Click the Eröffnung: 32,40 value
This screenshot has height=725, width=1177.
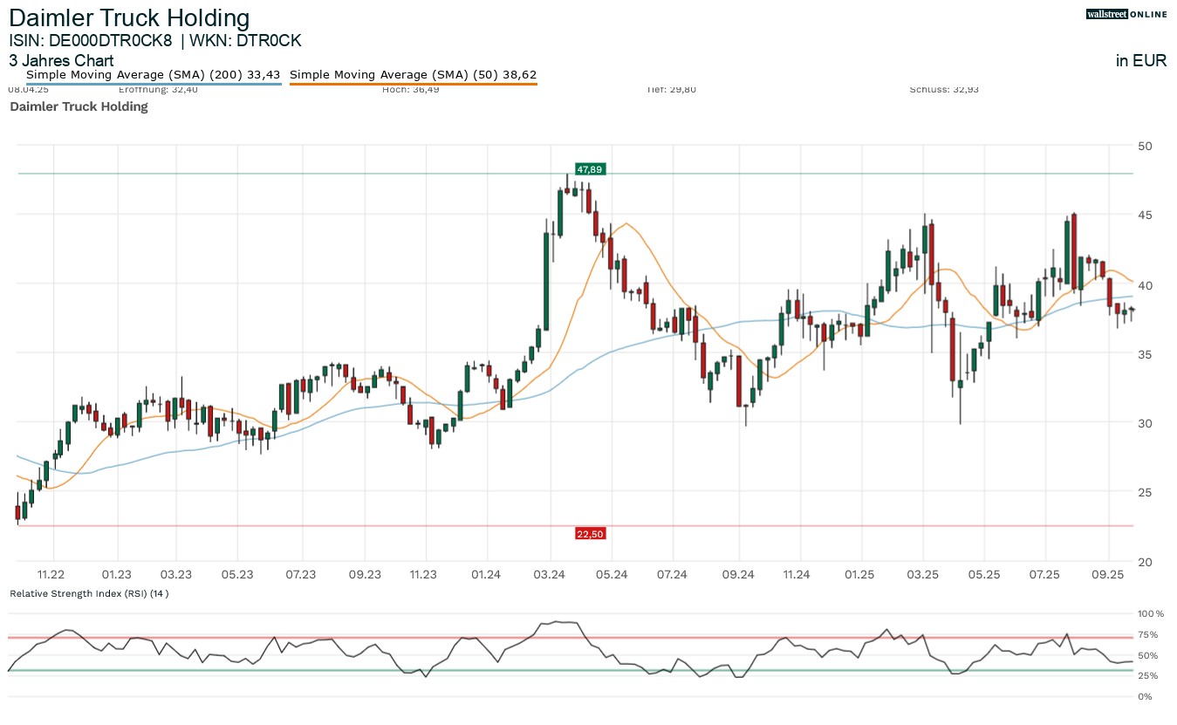tap(158, 89)
